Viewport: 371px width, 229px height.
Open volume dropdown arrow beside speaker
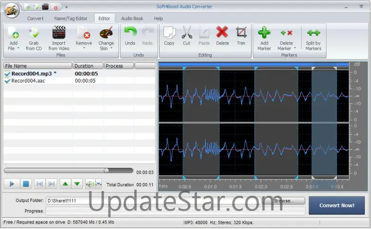tap(98, 184)
